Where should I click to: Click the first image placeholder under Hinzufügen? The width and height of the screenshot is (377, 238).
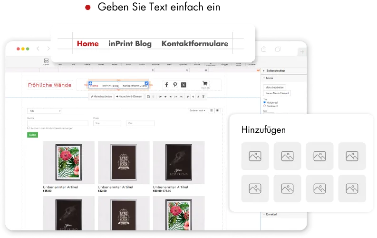pyautogui.click(x=255, y=156)
